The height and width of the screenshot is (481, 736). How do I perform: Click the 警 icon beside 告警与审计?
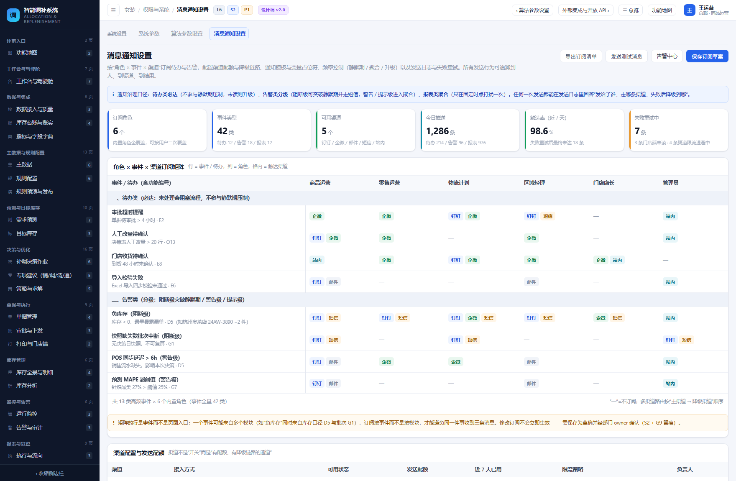(10, 428)
